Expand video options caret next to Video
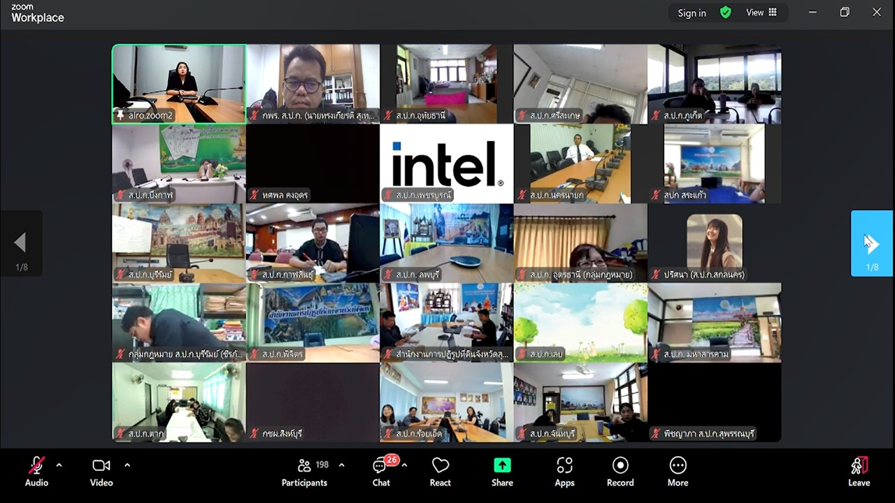 click(127, 465)
